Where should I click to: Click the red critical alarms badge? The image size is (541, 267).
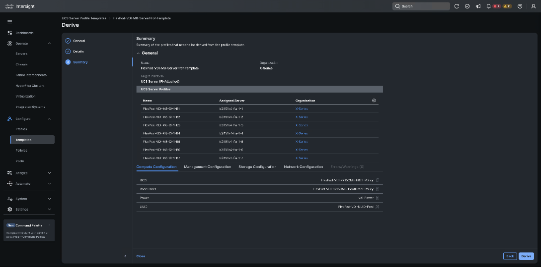coord(496,6)
